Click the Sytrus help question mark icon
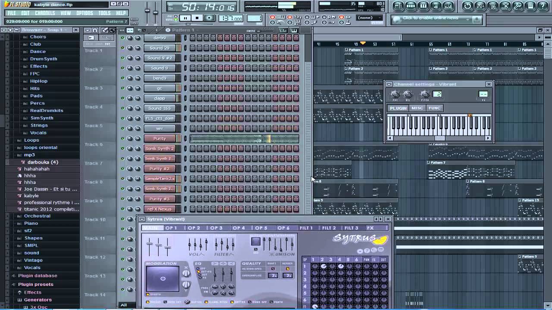This screenshot has height=310, width=552. (367, 251)
